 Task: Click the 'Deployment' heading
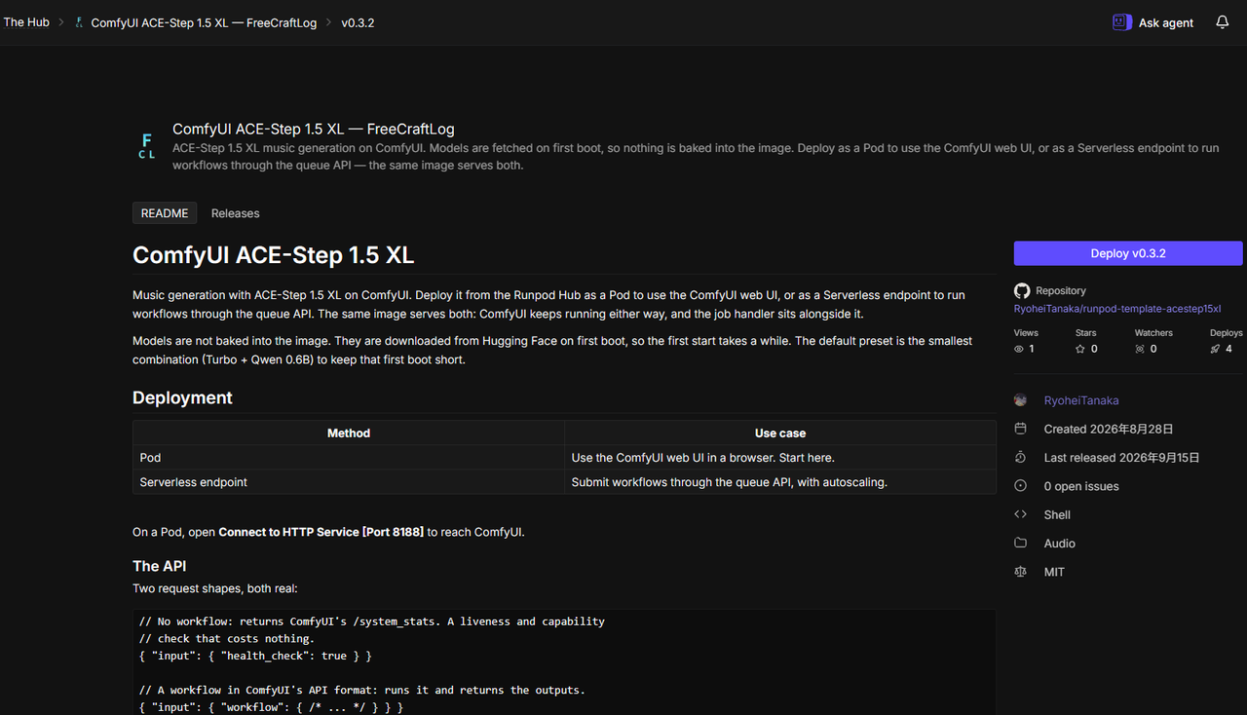182,397
